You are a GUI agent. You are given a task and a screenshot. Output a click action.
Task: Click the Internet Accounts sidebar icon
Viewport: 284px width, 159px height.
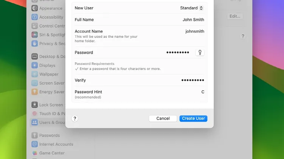34,144
